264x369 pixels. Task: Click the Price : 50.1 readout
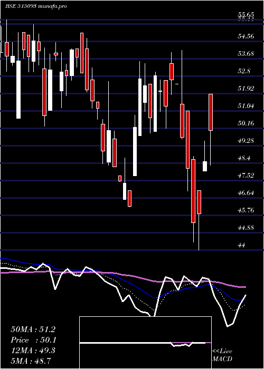(34, 340)
